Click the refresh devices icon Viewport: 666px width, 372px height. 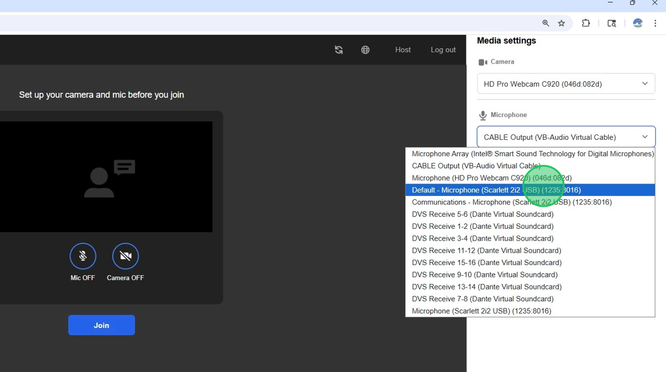pos(338,50)
